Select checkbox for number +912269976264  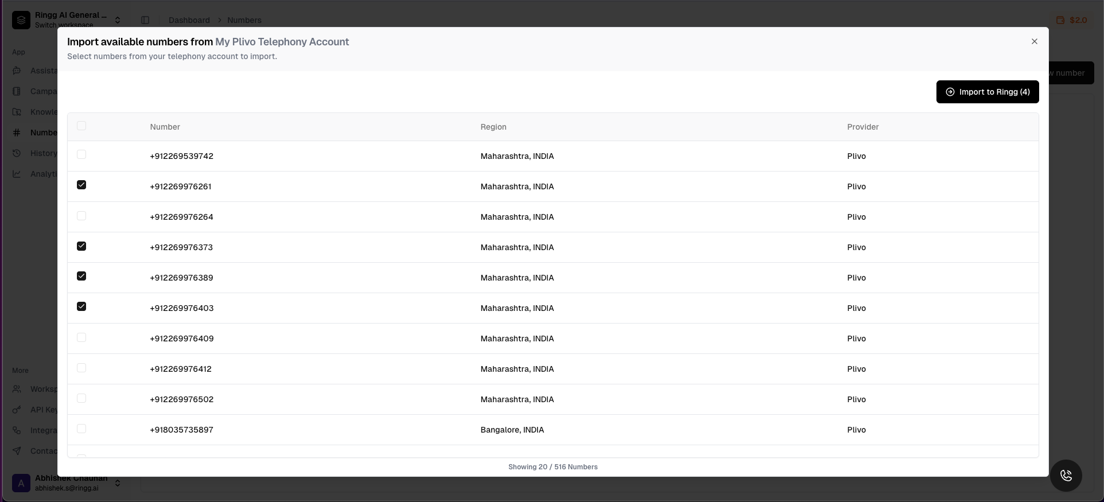(81, 216)
